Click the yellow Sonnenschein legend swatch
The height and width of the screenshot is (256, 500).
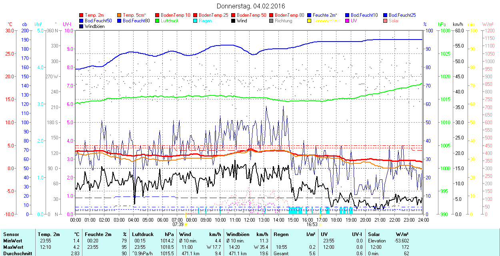coord(310,21)
